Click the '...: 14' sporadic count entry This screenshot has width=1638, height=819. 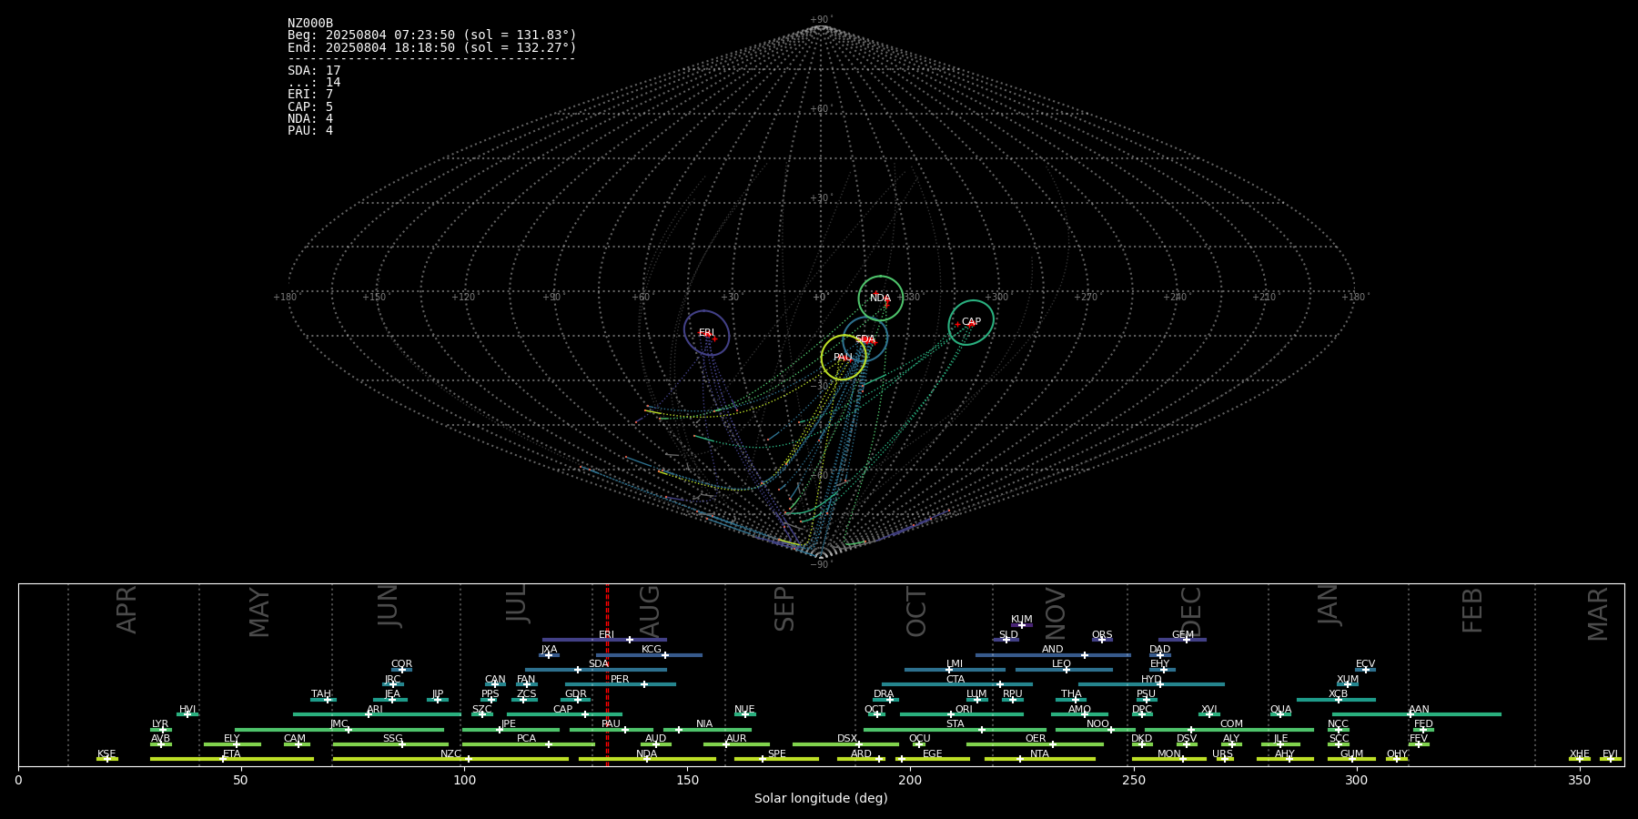tap(314, 83)
